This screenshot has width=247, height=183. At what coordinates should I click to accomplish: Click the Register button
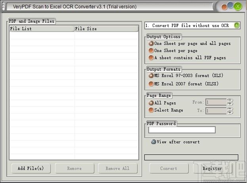pyautogui.click(x=213, y=168)
